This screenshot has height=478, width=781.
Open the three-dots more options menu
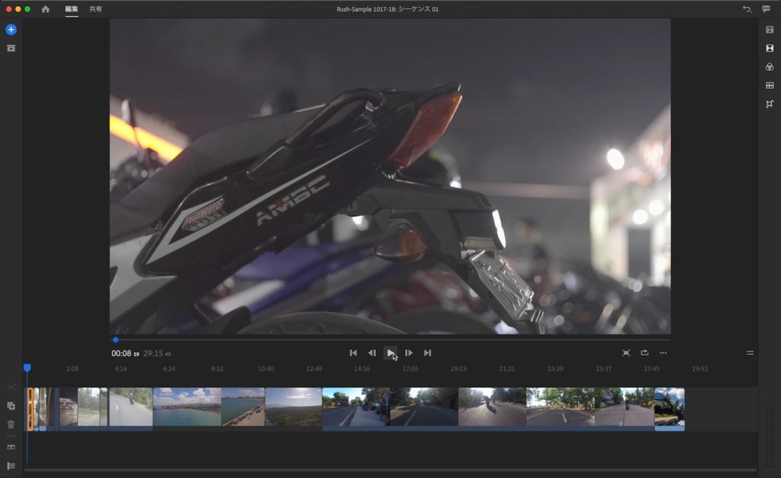pos(664,353)
